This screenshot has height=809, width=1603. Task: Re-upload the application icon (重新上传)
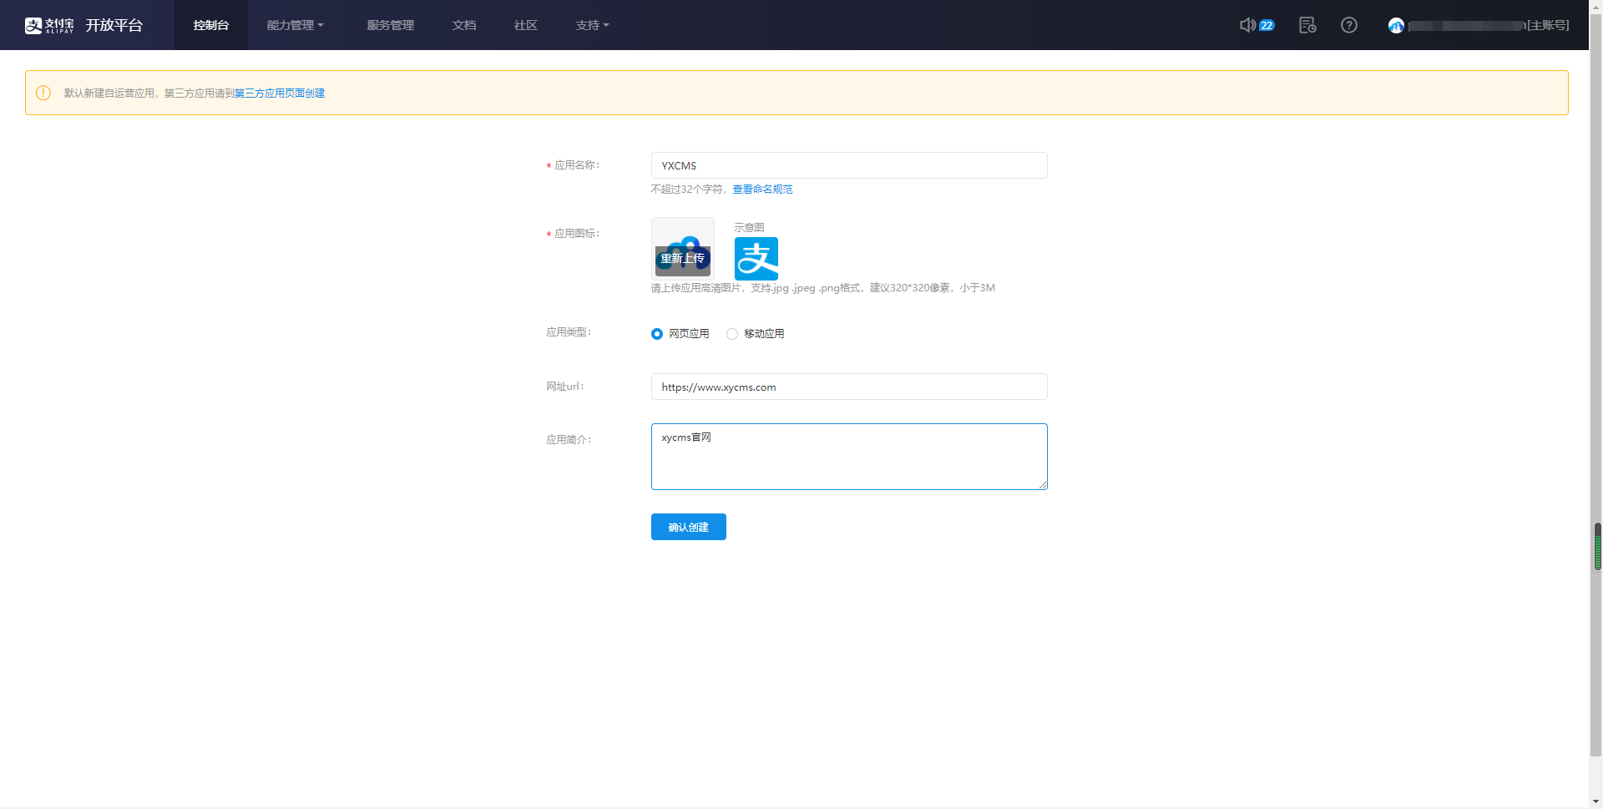683,258
